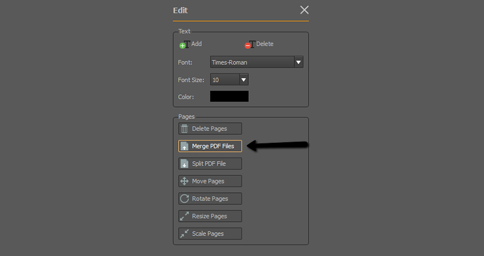Screen dimensions: 484x256
Task: Open the Font Size dropdown arrow
Action: pyautogui.click(x=244, y=80)
